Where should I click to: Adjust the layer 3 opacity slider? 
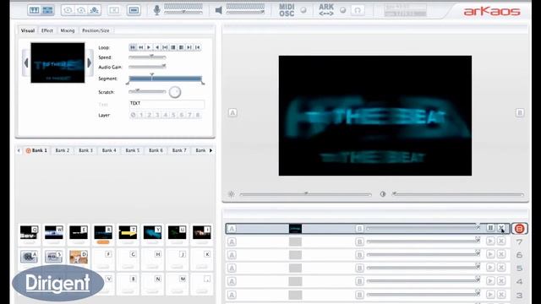click(x=424, y=294)
